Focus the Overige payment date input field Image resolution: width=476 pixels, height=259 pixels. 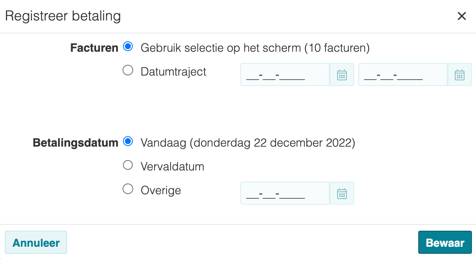point(285,194)
